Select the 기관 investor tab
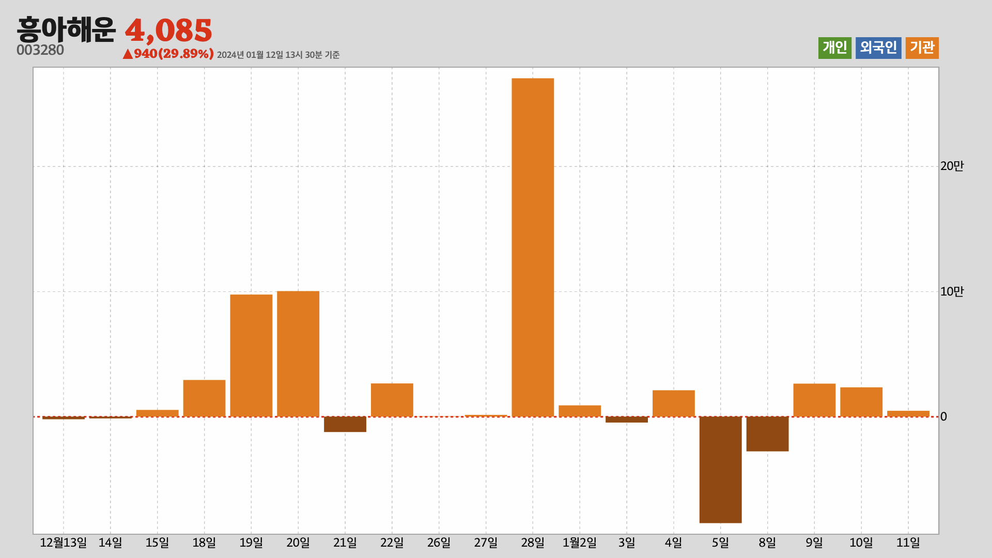Screen dimensions: 992x558 922,48
